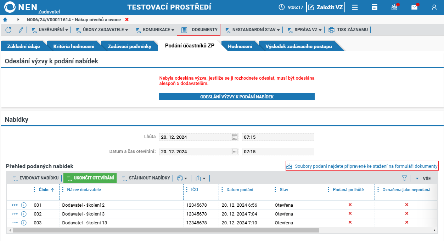
Task: Switch to the Základní údaje tab
Action: pos(23,46)
